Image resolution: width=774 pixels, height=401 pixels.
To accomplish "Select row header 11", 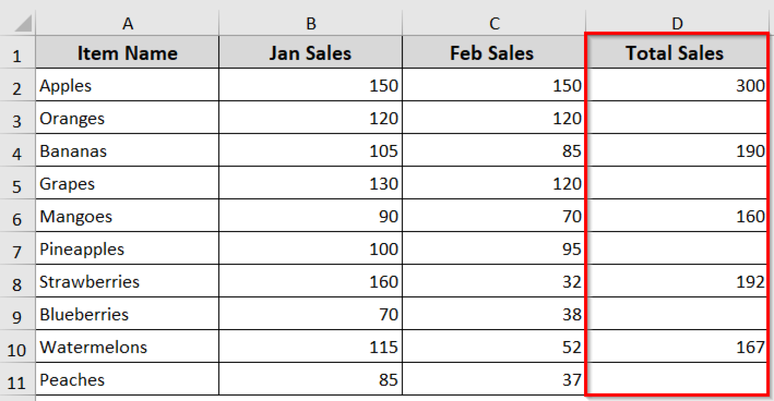I will [x=18, y=379].
